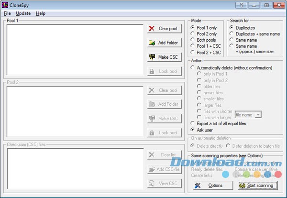287x198 pixels.
Task: Select Same name search option
Action: (x=232, y=40)
